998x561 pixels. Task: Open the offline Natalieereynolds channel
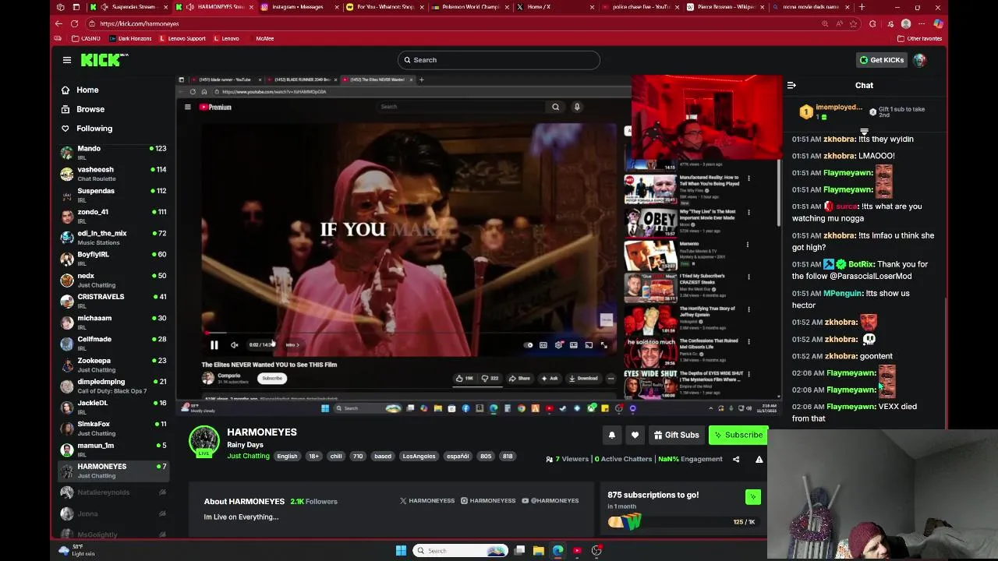[x=113, y=492]
